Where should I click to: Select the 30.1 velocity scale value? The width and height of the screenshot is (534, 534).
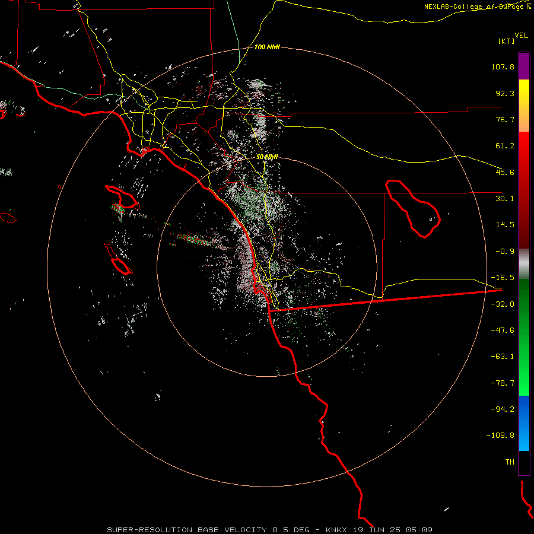tap(505, 199)
